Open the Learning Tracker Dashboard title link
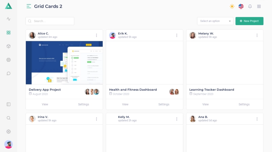The image size is (272, 152). [211, 90]
